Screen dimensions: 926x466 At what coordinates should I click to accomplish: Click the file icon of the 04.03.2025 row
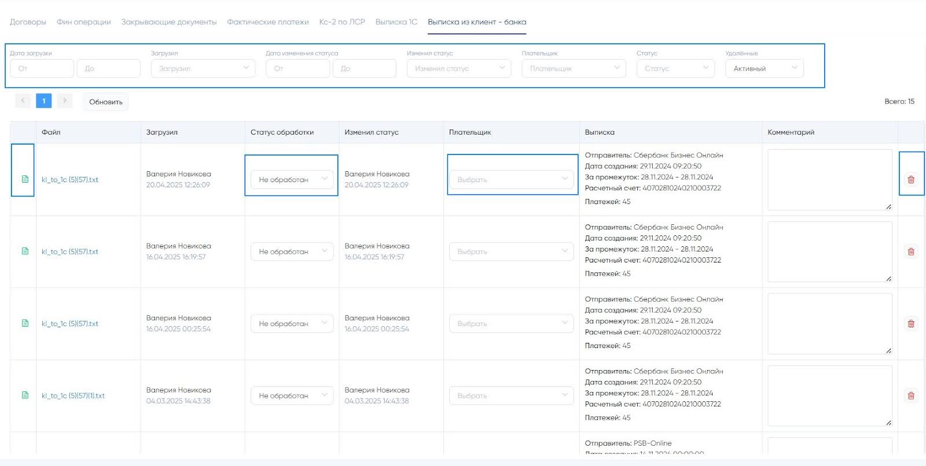[25, 395]
